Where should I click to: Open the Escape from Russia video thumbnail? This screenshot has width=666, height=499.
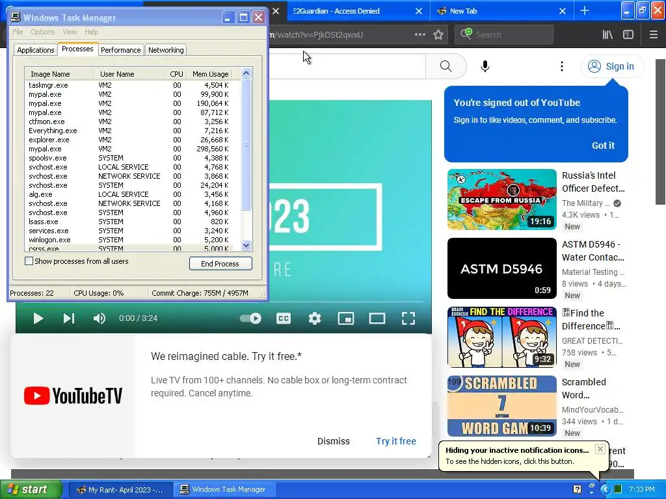click(x=501, y=199)
